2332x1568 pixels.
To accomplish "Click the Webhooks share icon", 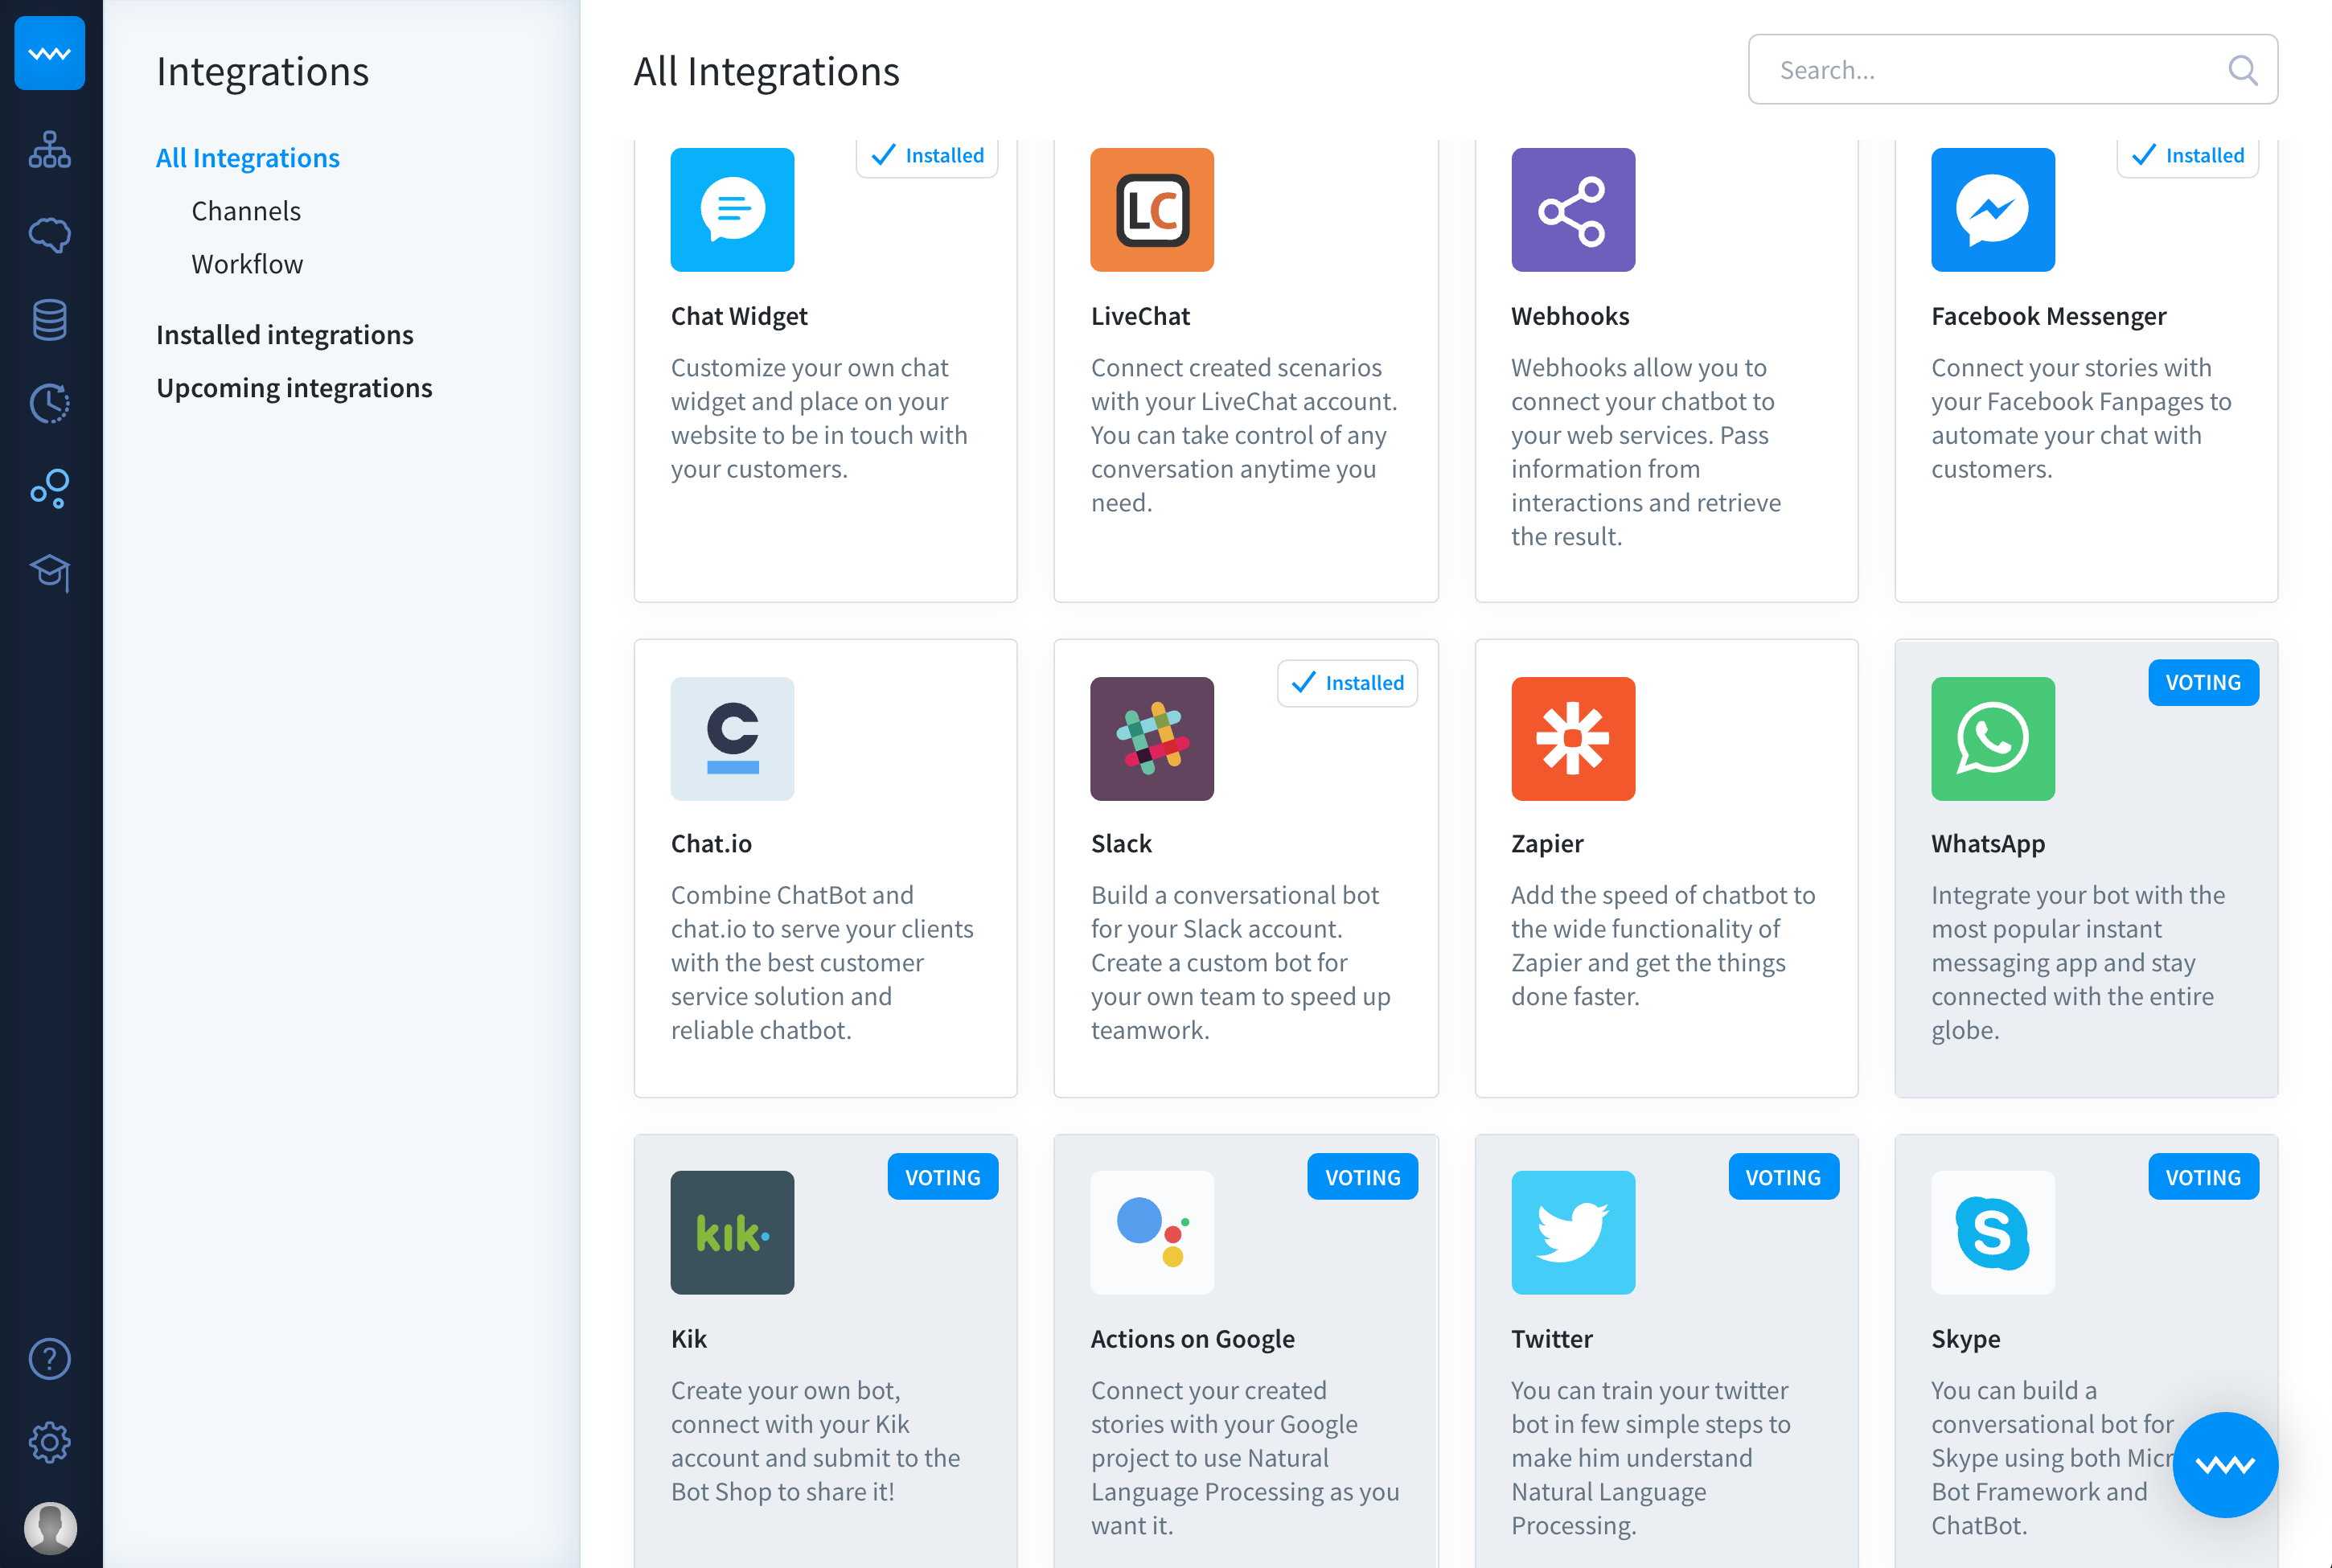I will pyautogui.click(x=1573, y=210).
